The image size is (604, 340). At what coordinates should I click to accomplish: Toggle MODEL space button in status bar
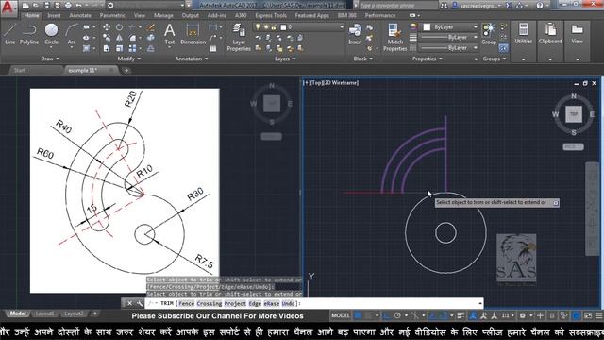click(341, 315)
